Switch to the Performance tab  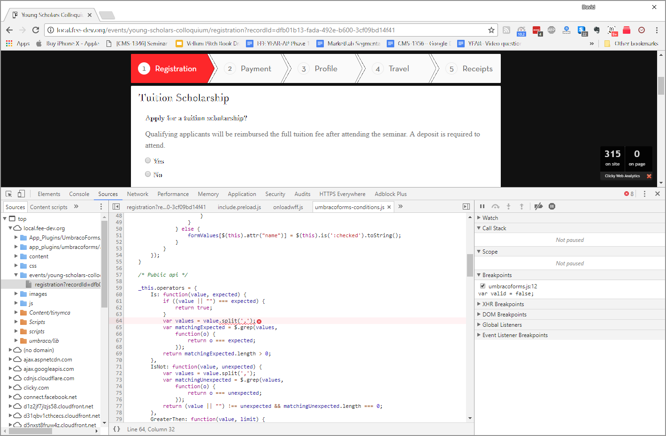173,194
